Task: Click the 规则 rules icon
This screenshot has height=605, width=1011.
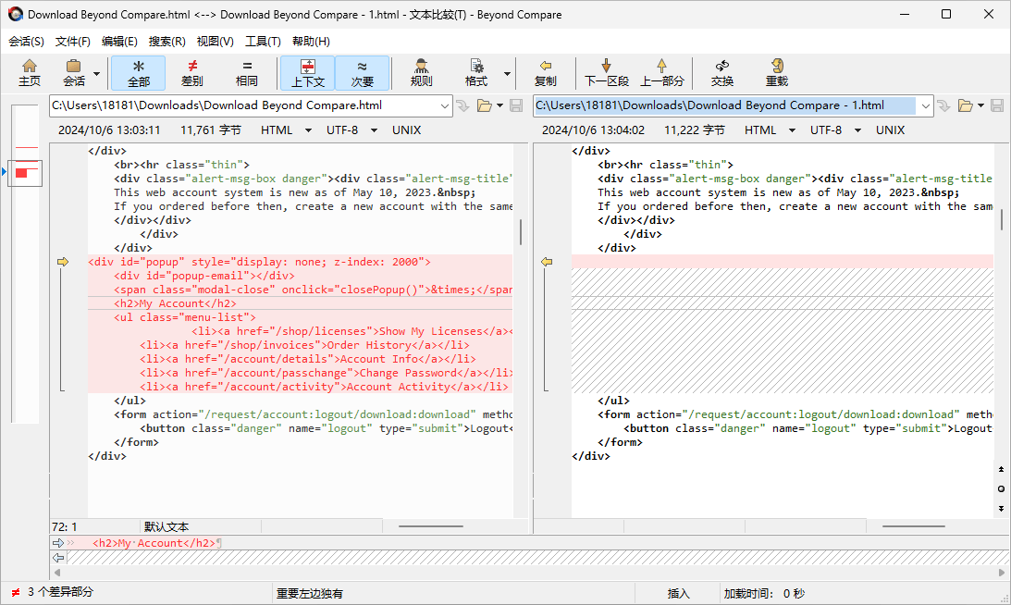Action: 421,73
